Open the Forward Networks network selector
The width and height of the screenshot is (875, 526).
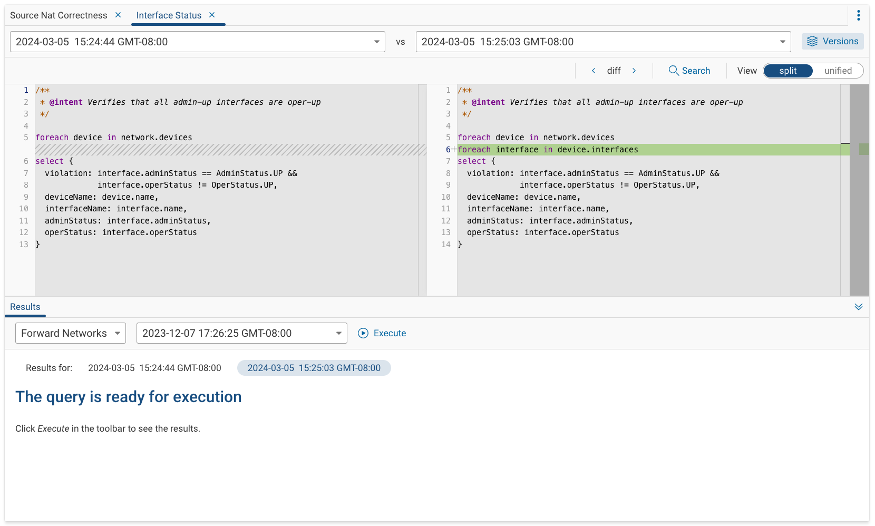point(70,333)
